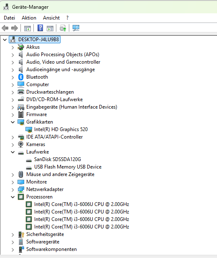The image size is (217, 258).
Task: Click the Audioeingänge und -ausgänge speaker icon
Action: (x=21, y=69)
